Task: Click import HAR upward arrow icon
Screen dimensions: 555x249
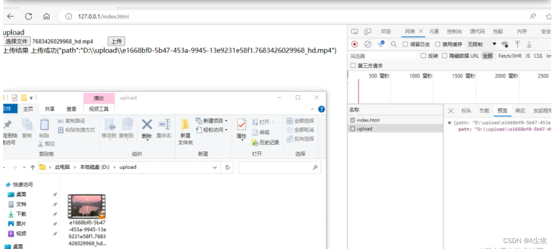Action: [x=517, y=44]
